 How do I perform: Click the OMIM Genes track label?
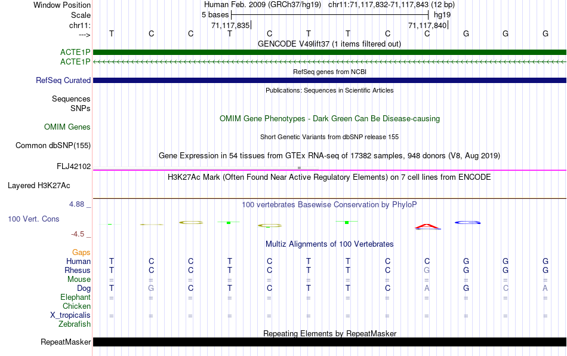(x=67, y=127)
